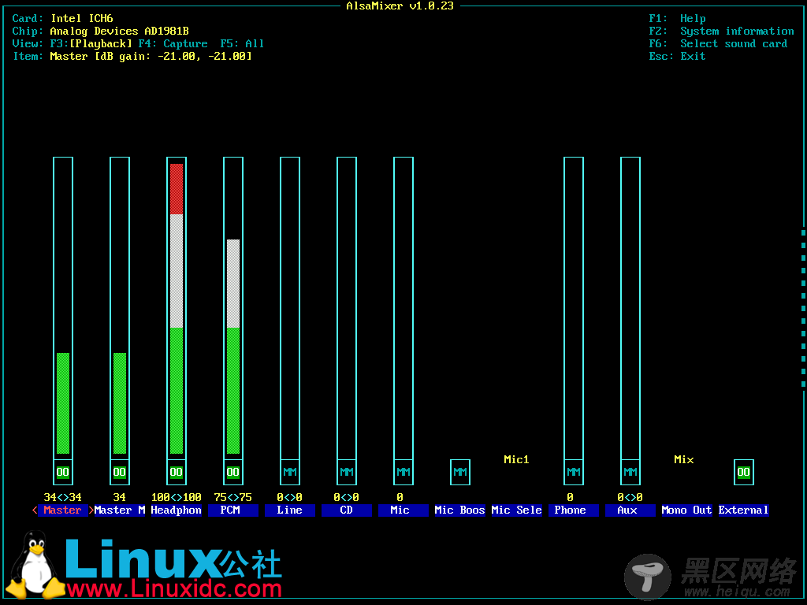Click the Phone volume bar
Screen dimensions: 807x605
(574, 308)
